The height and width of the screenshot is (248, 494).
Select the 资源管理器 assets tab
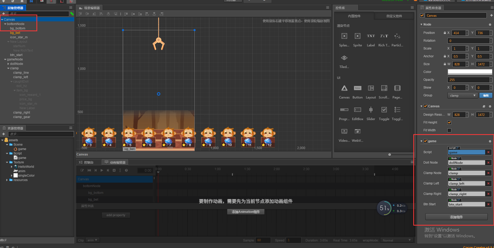click(x=13, y=128)
